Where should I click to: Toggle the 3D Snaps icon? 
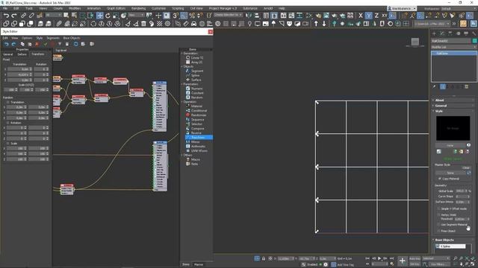(x=176, y=15)
